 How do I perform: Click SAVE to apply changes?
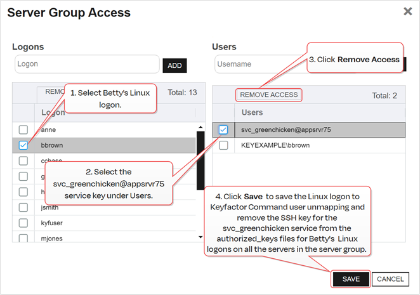click(351, 279)
